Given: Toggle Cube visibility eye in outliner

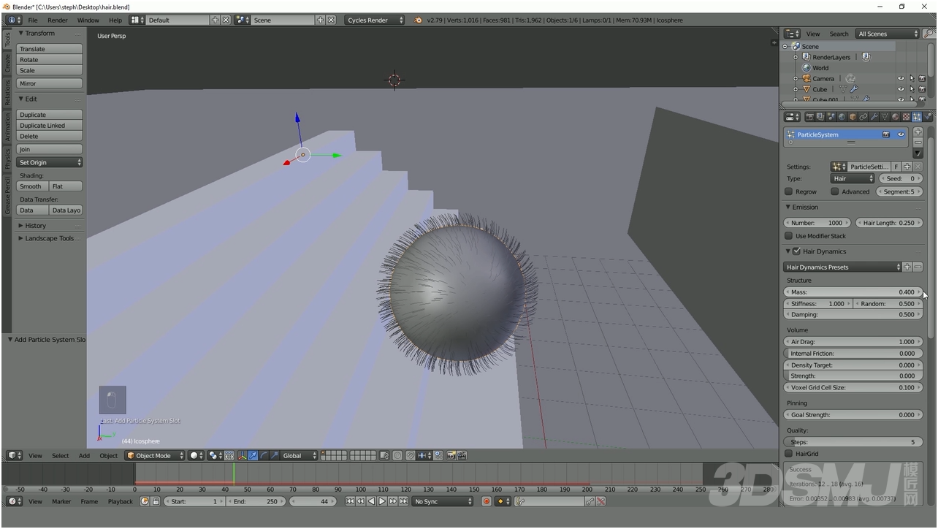Looking at the screenshot, I should point(901,89).
